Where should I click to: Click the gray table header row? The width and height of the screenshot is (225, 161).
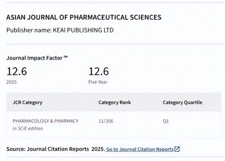click(114, 102)
